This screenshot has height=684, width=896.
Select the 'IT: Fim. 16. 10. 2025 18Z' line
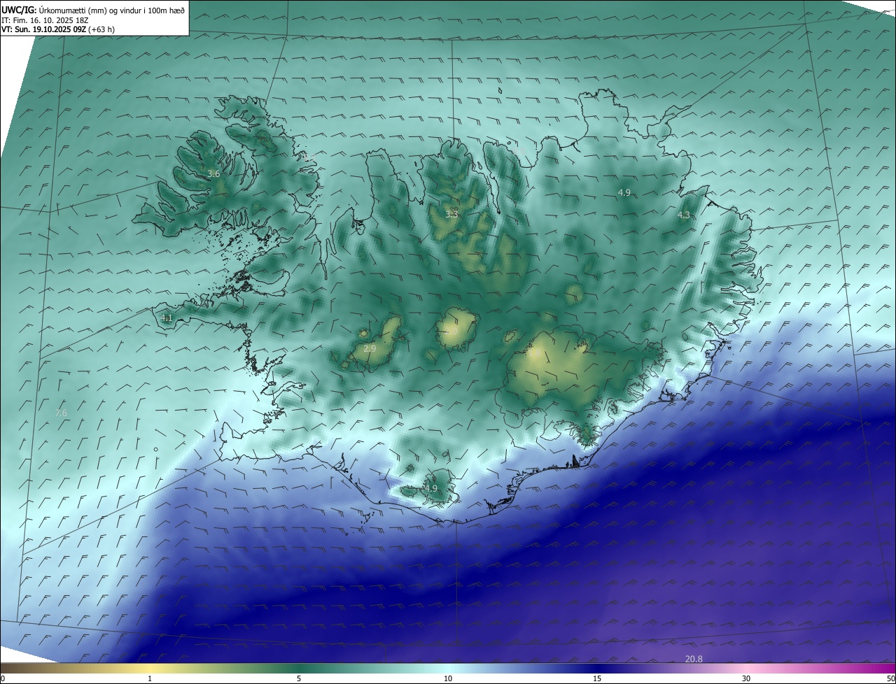click(x=45, y=20)
